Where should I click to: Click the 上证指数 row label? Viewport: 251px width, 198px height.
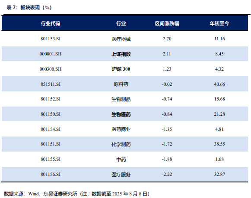point(121,54)
